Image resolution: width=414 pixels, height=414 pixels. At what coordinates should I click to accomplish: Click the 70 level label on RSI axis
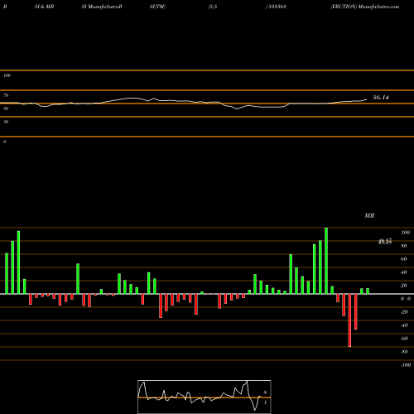[x=6, y=95]
